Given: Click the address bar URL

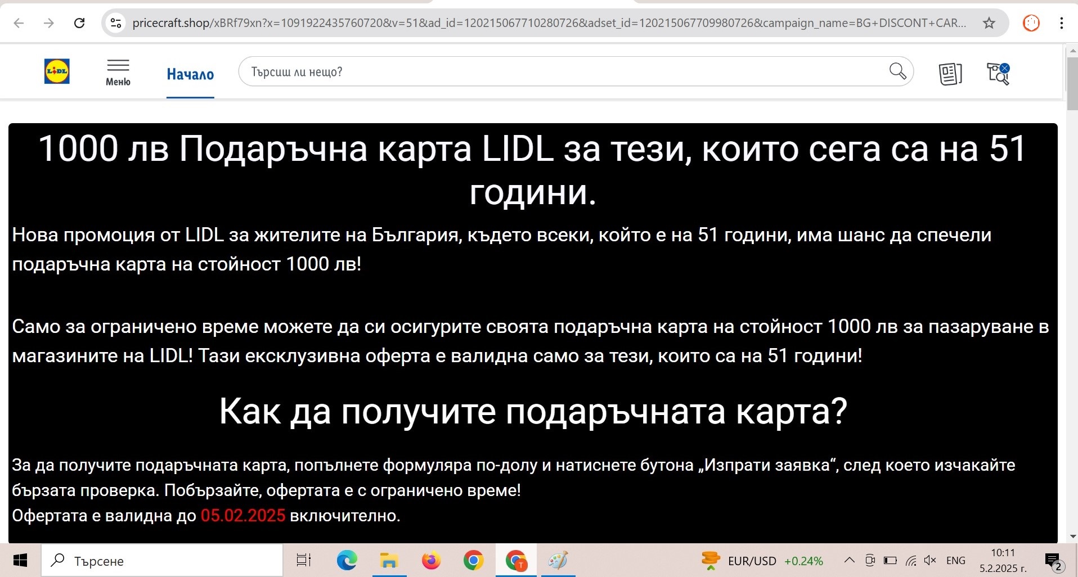Looking at the screenshot, I should pyautogui.click(x=549, y=23).
